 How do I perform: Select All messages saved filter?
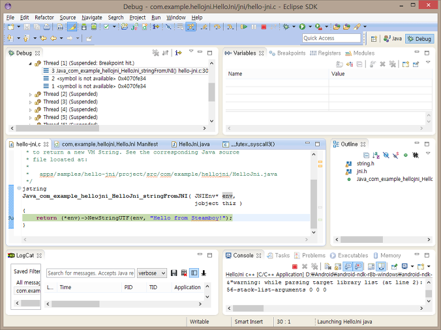coord(28,282)
